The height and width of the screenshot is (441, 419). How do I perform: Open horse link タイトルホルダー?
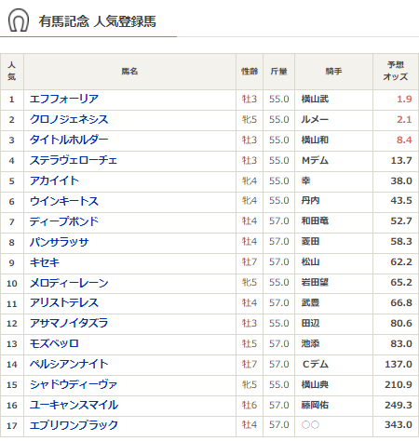point(69,140)
